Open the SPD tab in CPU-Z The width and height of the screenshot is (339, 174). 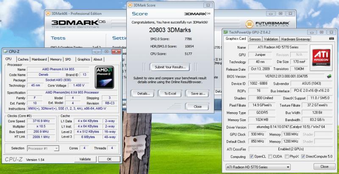68,59
